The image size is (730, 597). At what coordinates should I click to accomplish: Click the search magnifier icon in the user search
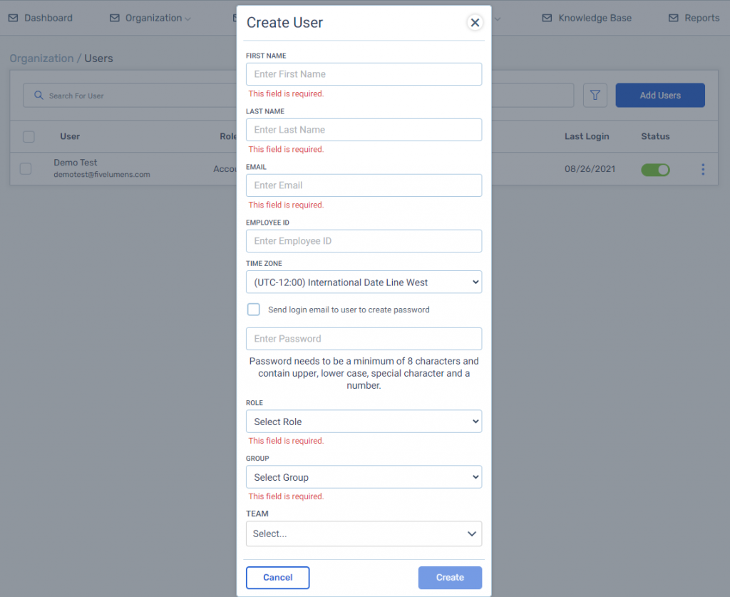tap(38, 96)
